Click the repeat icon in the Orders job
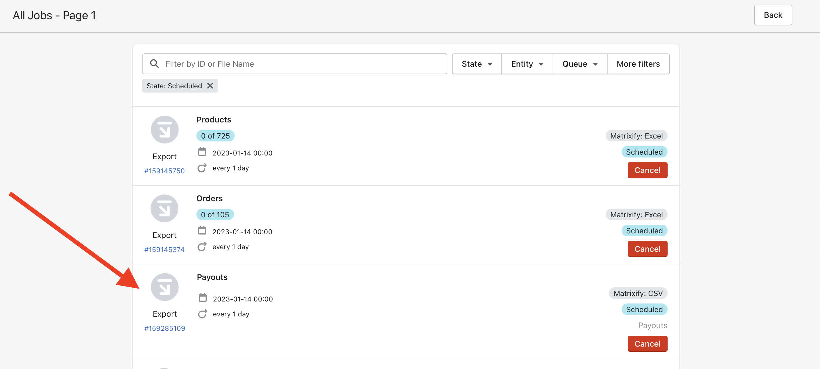The width and height of the screenshot is (820, 369). 202,247
